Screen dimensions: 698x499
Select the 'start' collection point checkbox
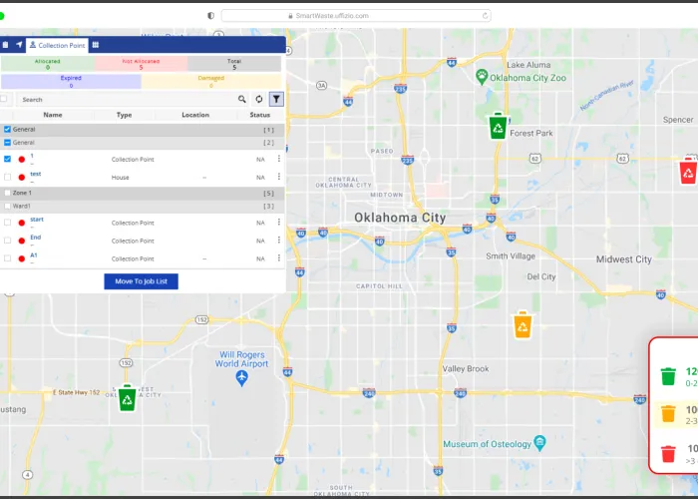click(8, 223)
